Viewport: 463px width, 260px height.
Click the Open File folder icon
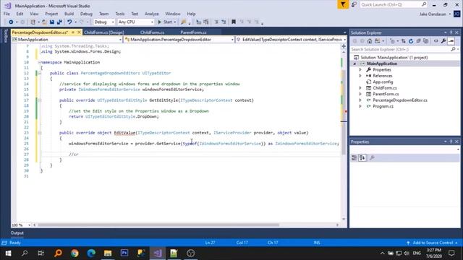click(44, 22)
